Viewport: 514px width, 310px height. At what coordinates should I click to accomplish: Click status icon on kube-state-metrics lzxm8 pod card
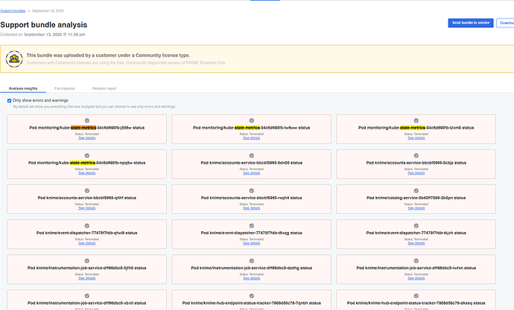pos(416,120)
